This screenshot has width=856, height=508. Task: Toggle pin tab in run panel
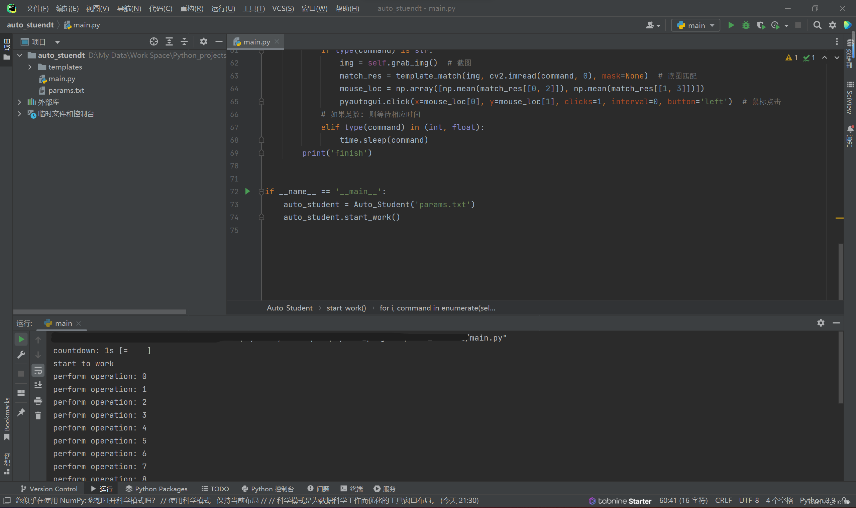point(21,412)
